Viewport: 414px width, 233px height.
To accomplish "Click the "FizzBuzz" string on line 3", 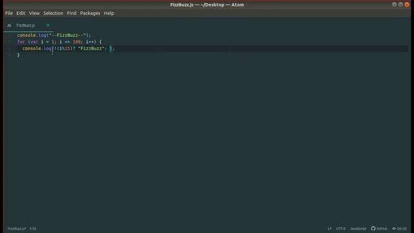I will coord(91,49).
